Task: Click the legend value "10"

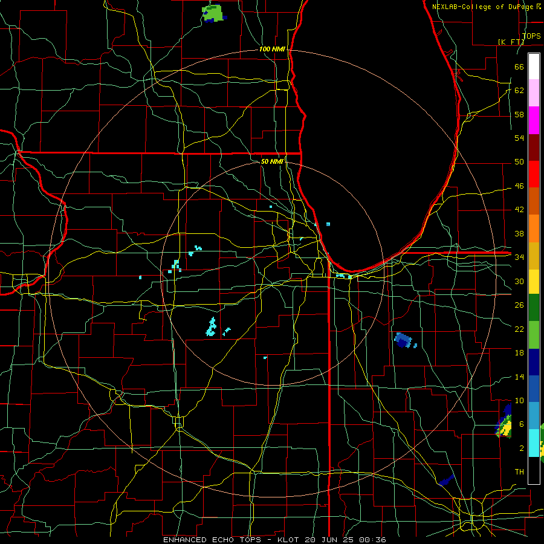Action: (519, 400)
